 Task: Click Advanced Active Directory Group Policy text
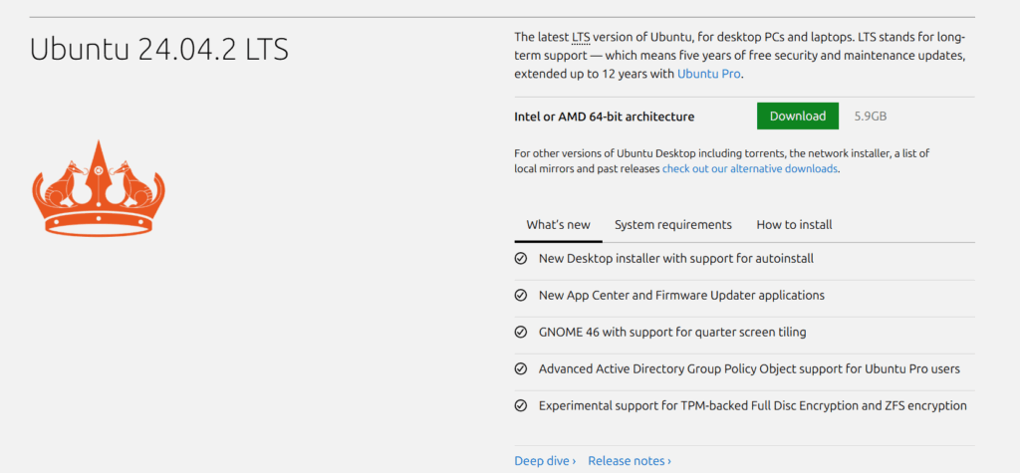click(749, 368)
